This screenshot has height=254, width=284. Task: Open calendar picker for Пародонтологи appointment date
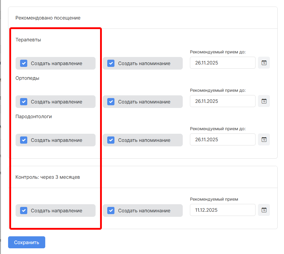tap(264, 140)
